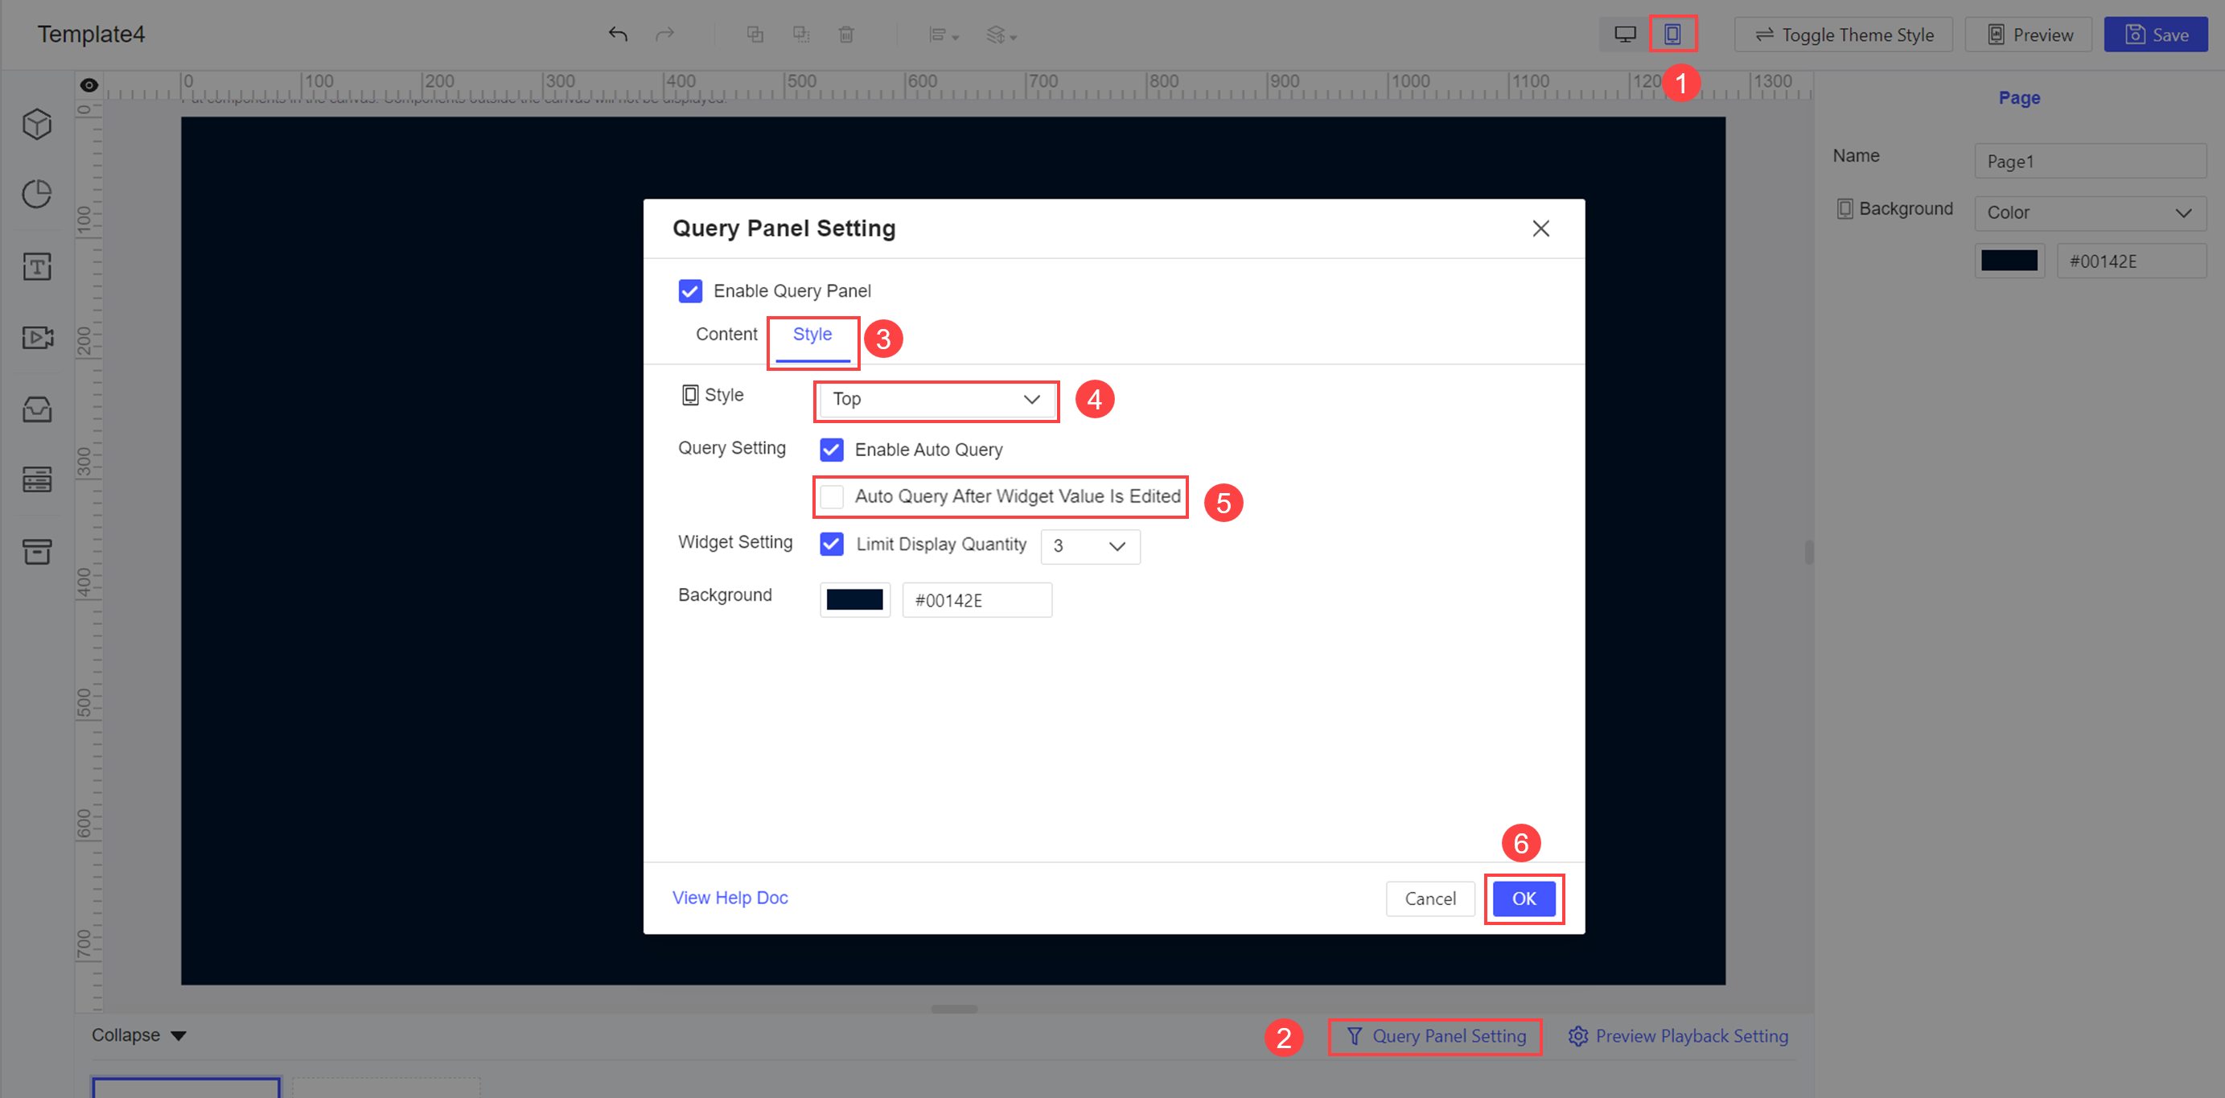
Task: Open the pie chart components sidebar icon
Action: tap(37, 195)
